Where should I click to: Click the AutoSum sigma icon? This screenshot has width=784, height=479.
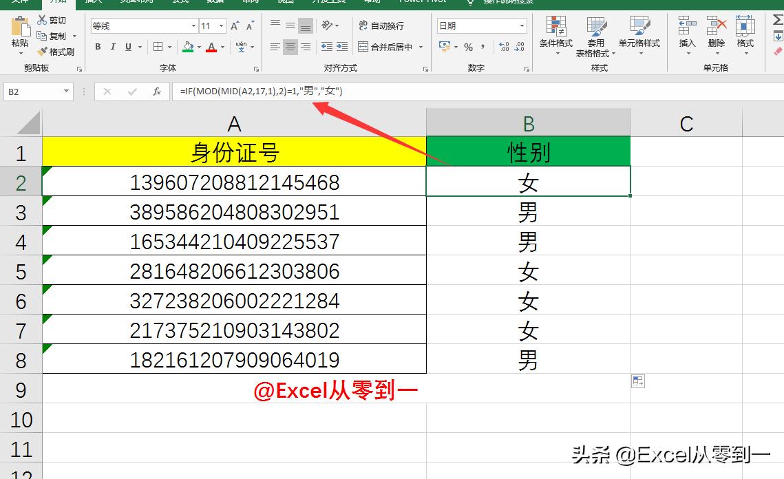click(x=778, y=18)
